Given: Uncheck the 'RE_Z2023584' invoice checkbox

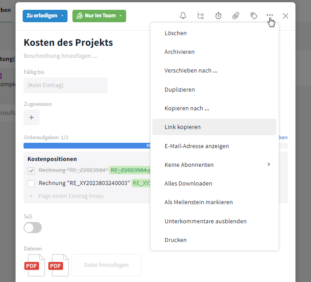Looking at the screenshot, I should 31,171.
